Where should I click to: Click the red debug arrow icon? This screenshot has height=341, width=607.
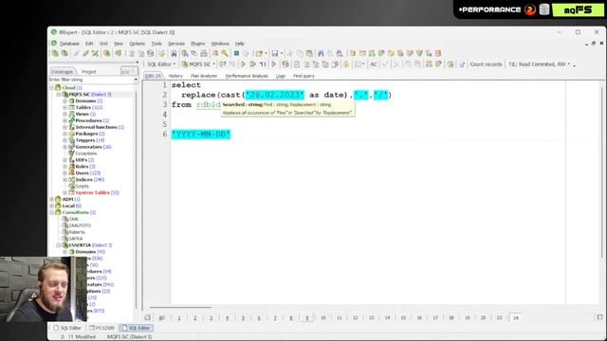pyautogui.click(x=274, y=64)
